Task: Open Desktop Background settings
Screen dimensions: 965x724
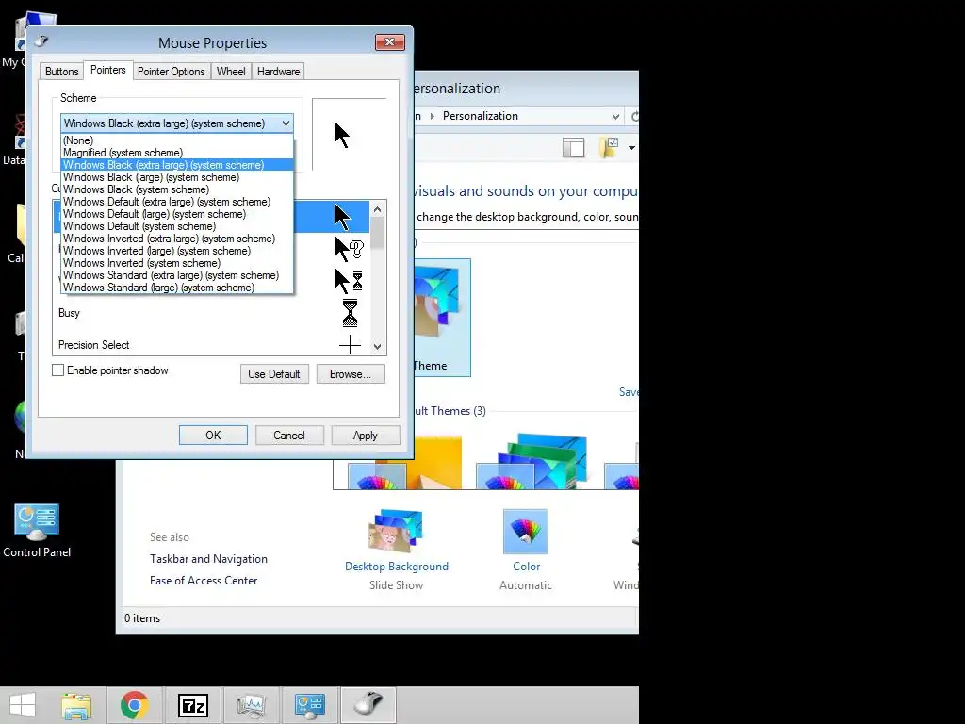Action: tap(396, 532)
